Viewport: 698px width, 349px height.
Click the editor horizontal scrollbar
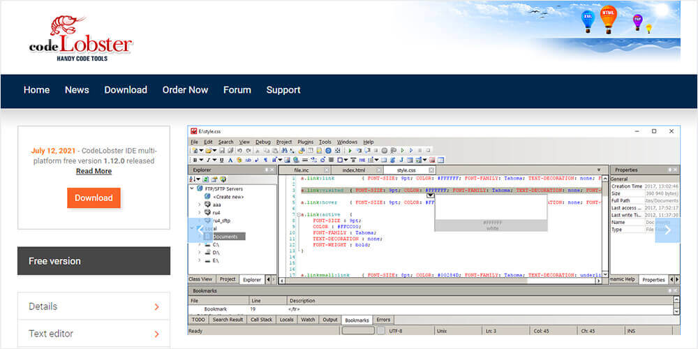[x=440, y=281]
